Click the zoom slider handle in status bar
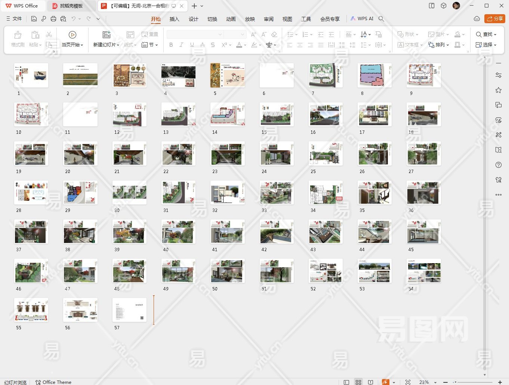Viewport: 509px width, 385px height. [x=455, y=382]
